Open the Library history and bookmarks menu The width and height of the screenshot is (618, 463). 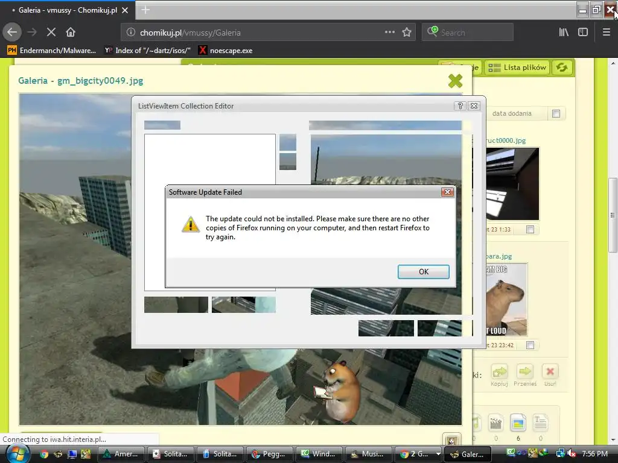[x=564, y=33]
